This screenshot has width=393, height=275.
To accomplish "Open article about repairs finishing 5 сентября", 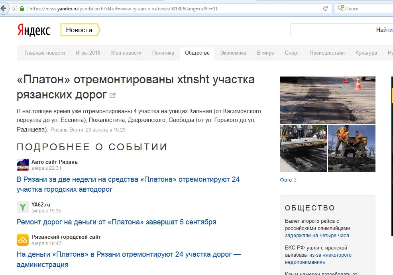I will point(116,222).
